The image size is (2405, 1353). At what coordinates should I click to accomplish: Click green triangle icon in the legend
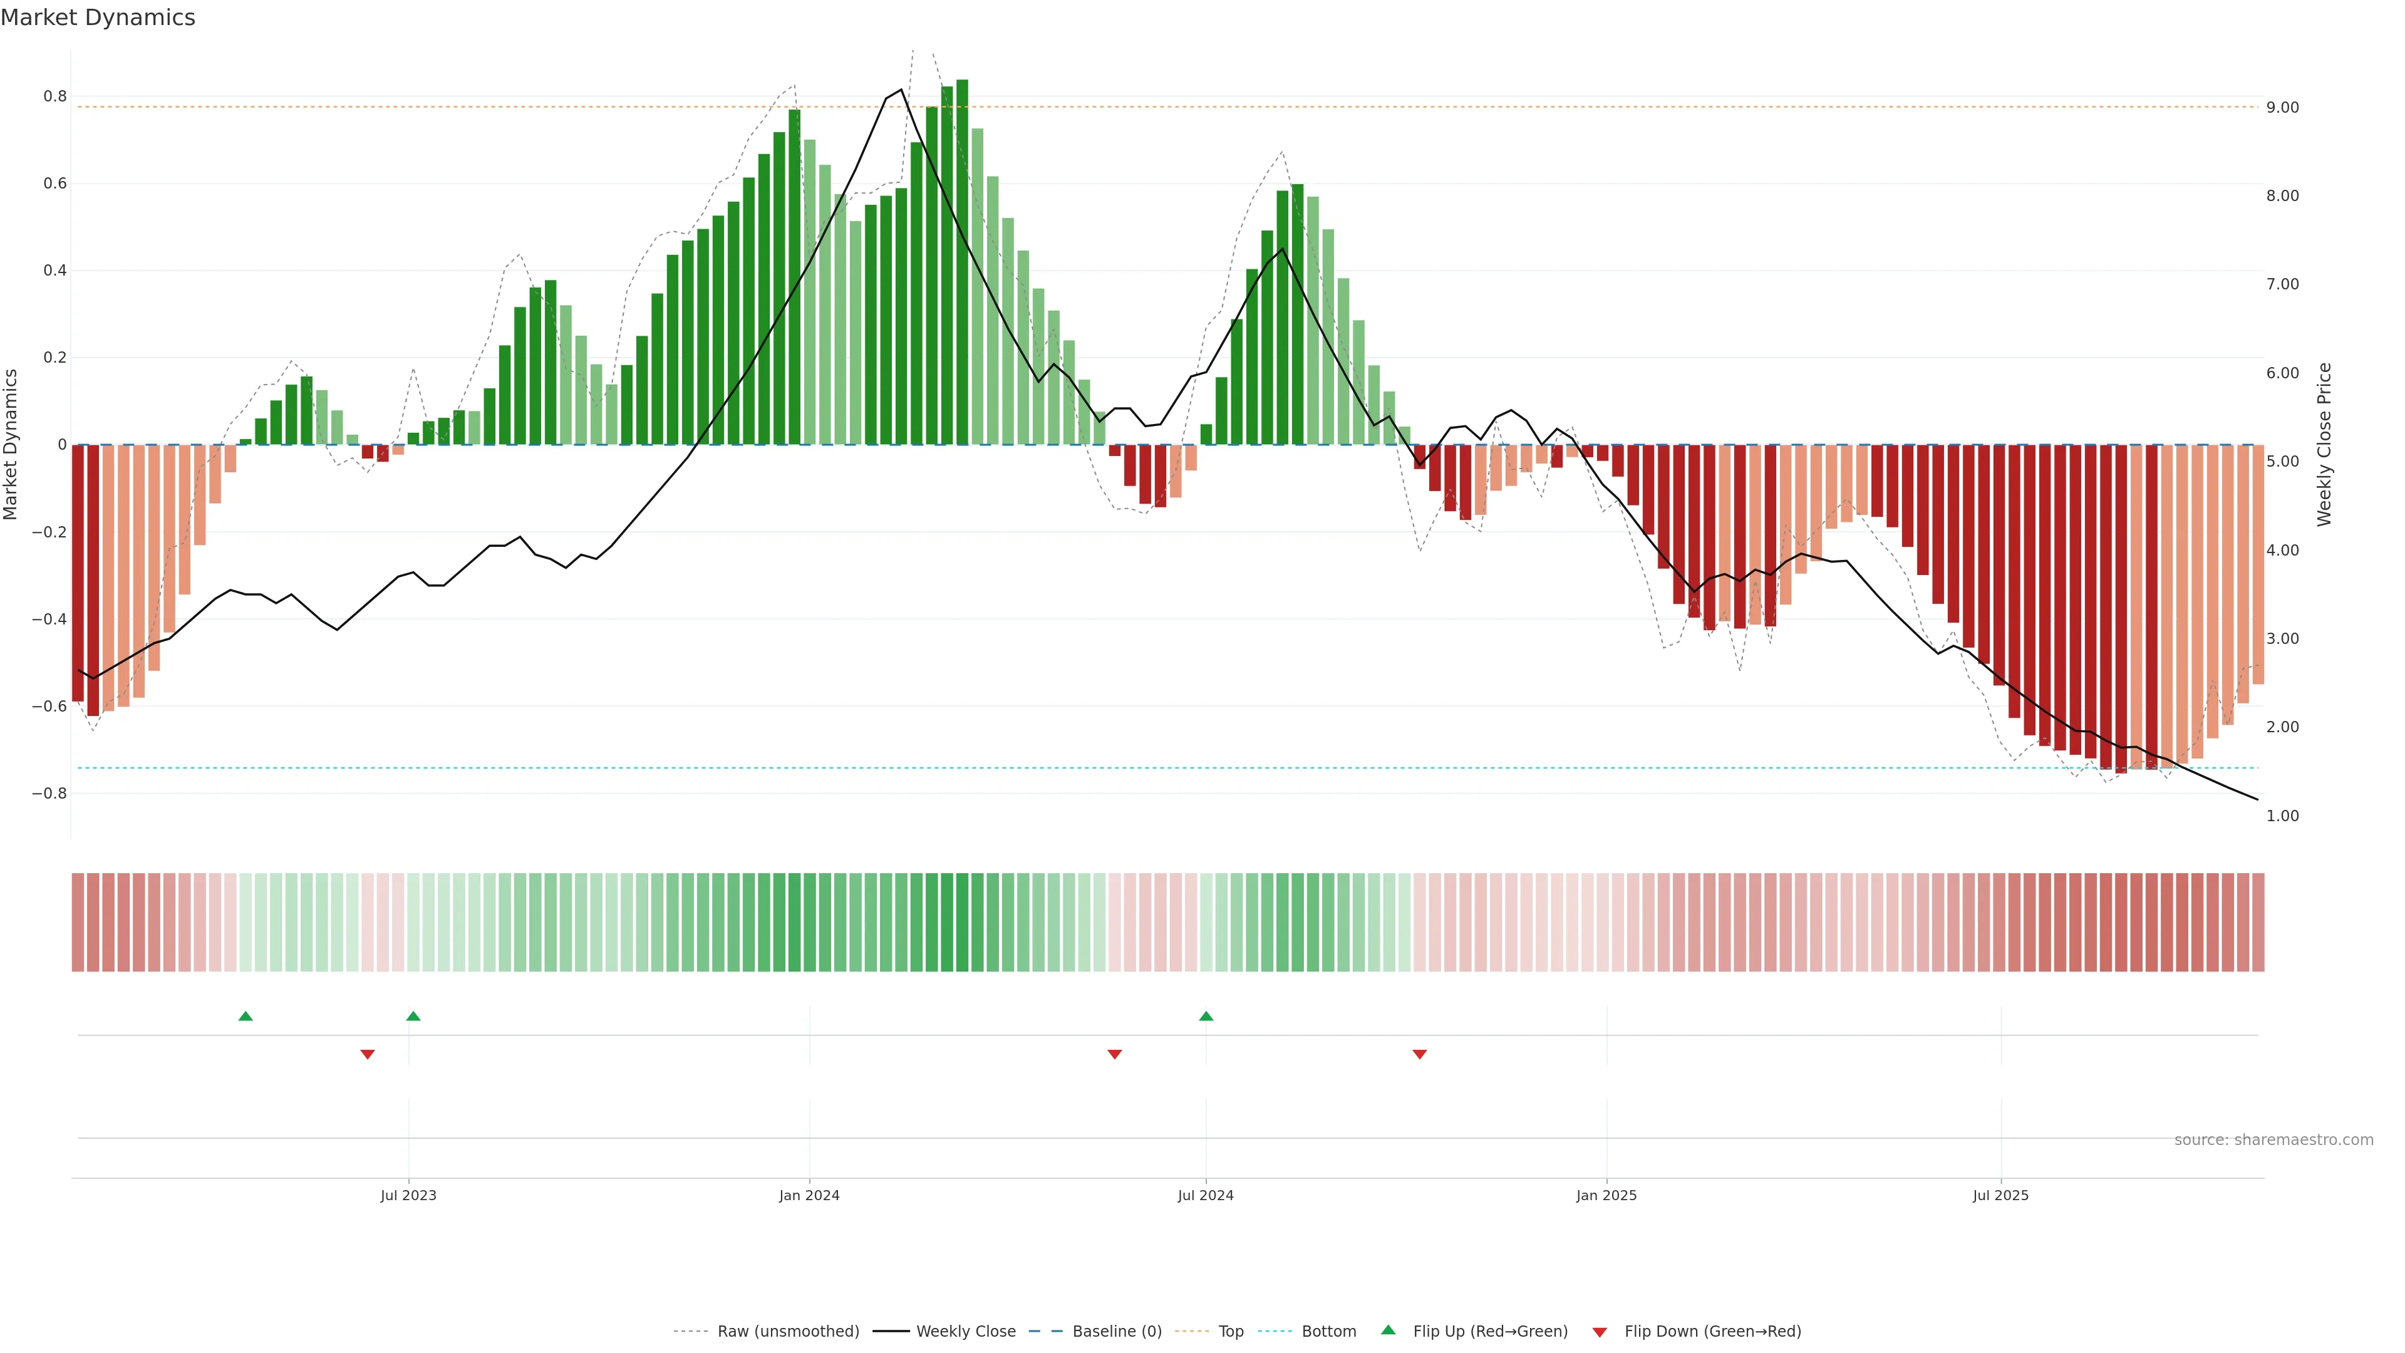(1389, 1330)
